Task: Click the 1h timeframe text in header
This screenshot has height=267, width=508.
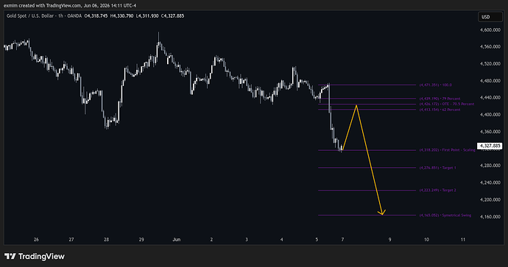Action: click(60, 15)
